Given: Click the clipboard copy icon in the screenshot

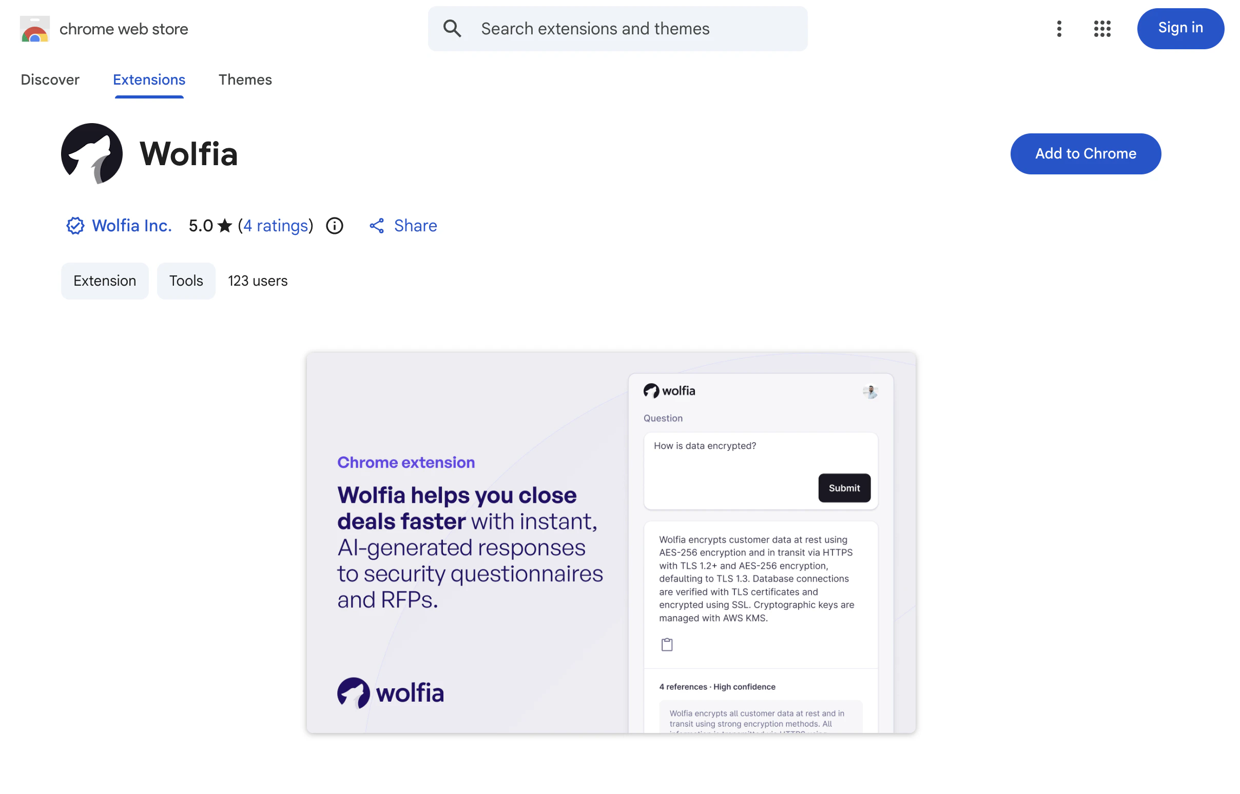Looking at the screenshot, I should click(x=667, y=644).
